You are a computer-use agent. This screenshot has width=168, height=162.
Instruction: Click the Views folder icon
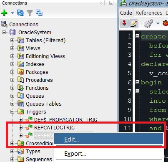(21, 48)
